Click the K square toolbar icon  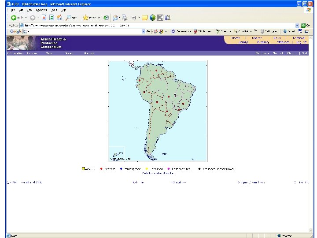tap(160, 18)
